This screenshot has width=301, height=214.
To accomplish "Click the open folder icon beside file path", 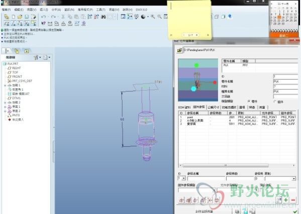I will coord(180,50).
